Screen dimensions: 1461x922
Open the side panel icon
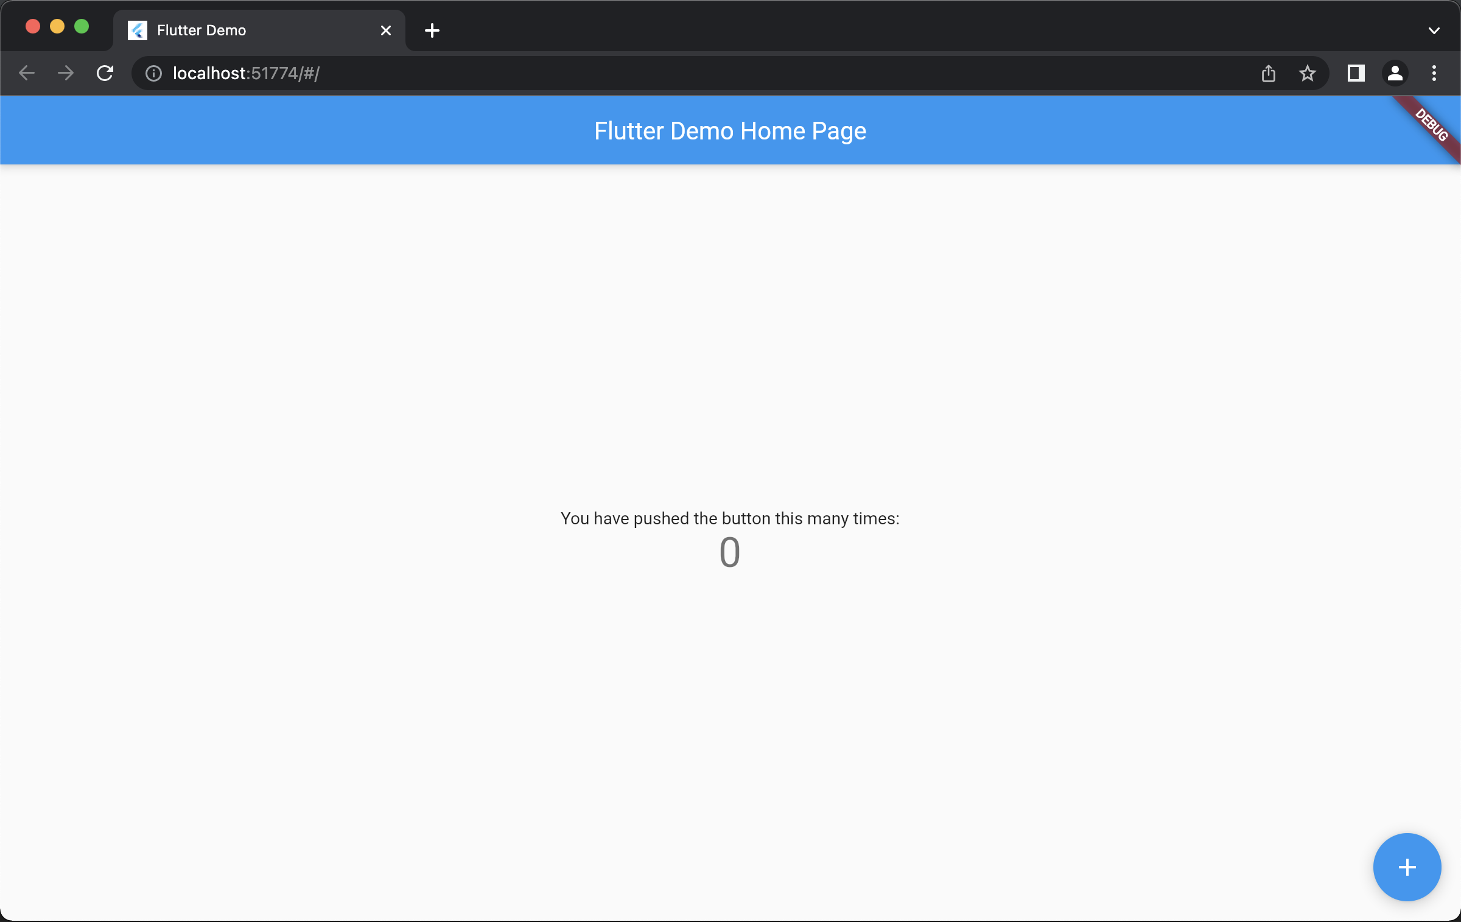(1355, 73)
